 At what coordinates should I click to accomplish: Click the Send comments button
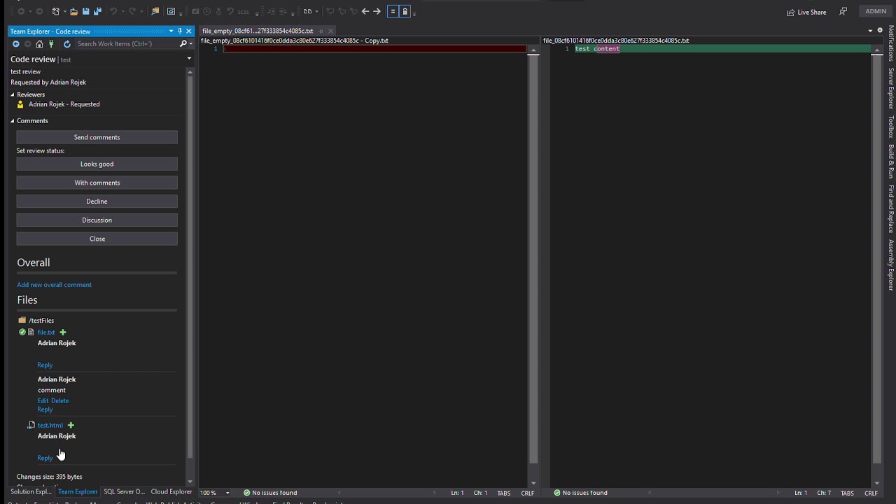click(97, 137)
